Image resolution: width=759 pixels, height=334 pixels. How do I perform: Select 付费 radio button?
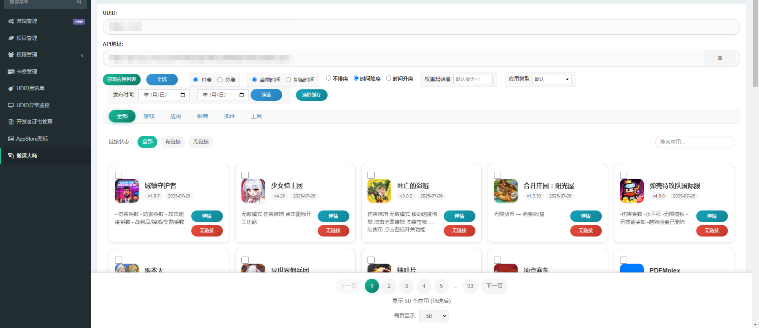196,80
